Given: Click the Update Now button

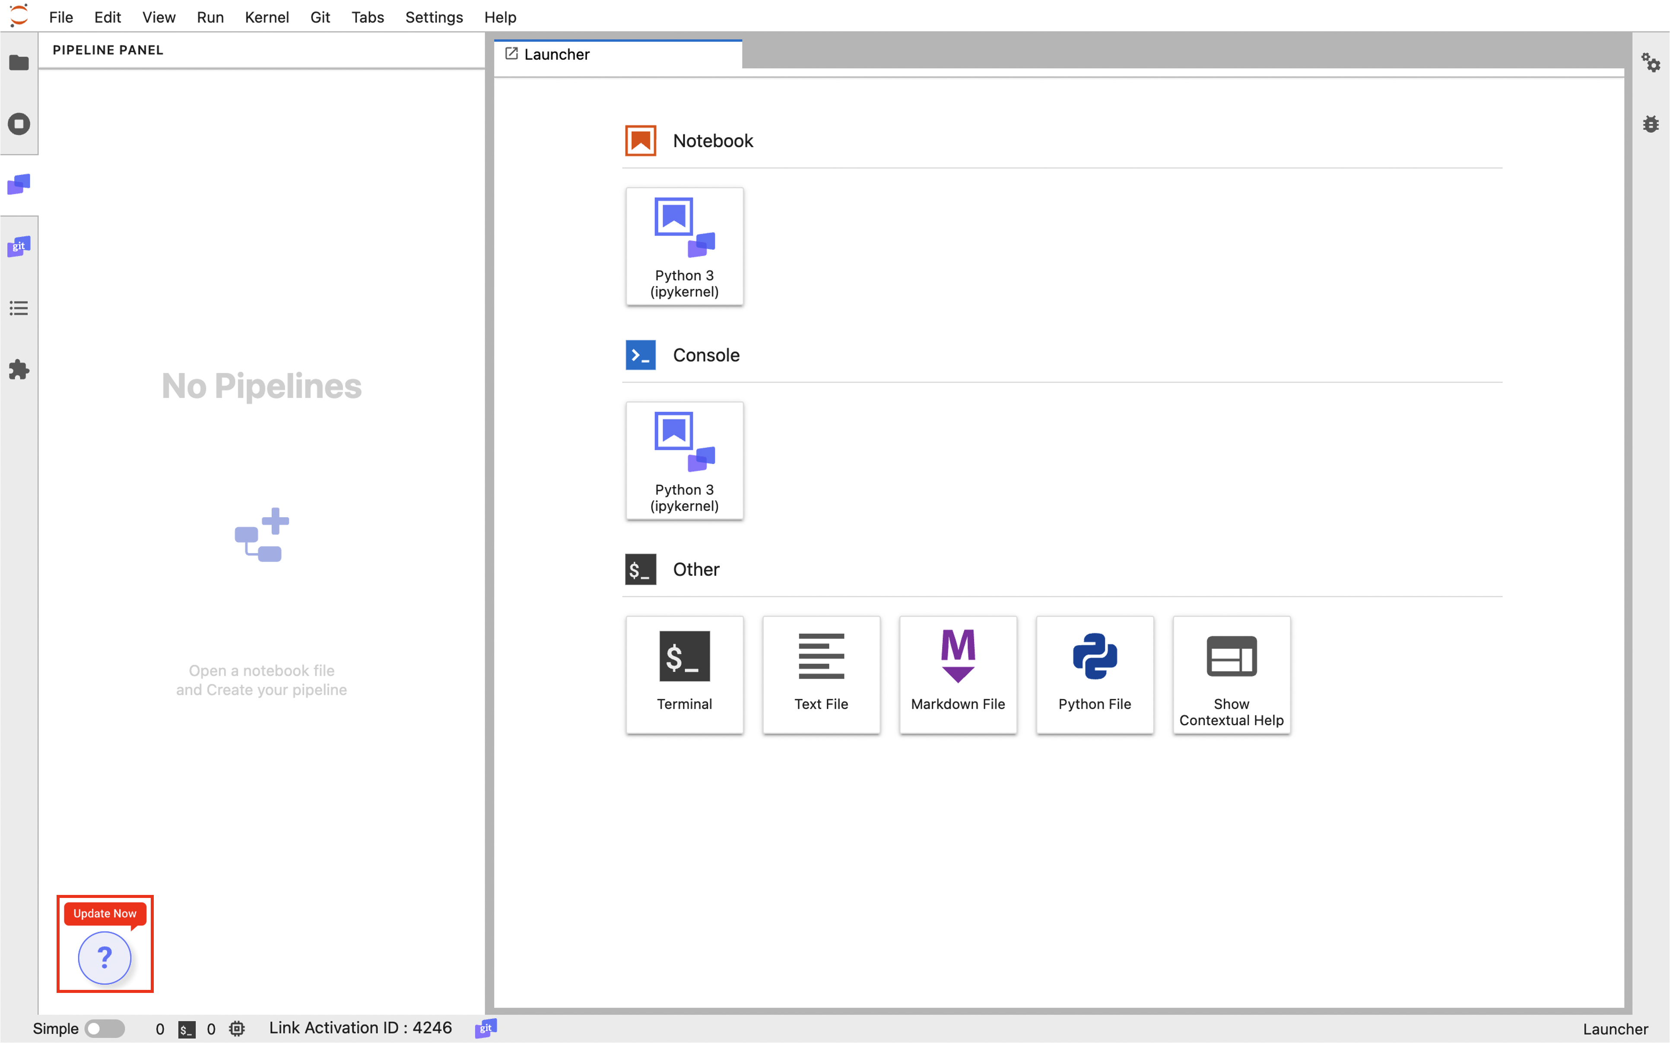Looking at the screenshot, I should (x=105, y=913).
